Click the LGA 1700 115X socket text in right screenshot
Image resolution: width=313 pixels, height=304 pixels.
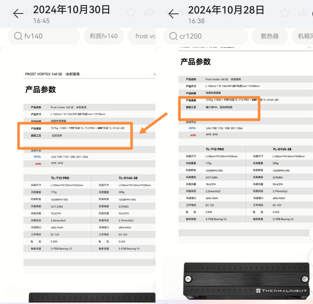(224, 128)
